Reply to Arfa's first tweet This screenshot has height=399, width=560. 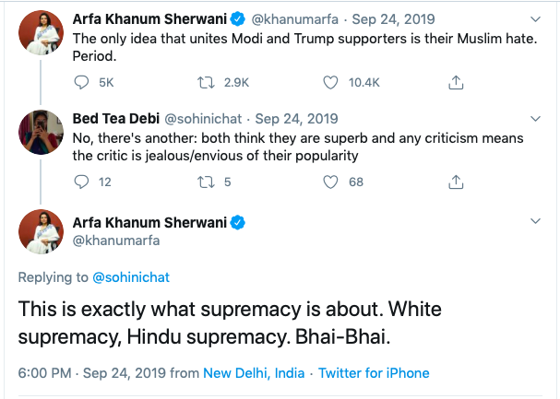80,82
